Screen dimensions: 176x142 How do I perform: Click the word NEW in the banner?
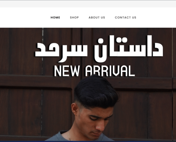(x=67, y=71)
